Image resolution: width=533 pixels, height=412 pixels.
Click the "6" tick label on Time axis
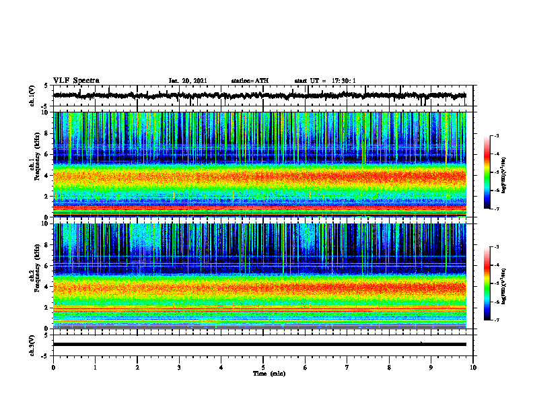(306, 368)
